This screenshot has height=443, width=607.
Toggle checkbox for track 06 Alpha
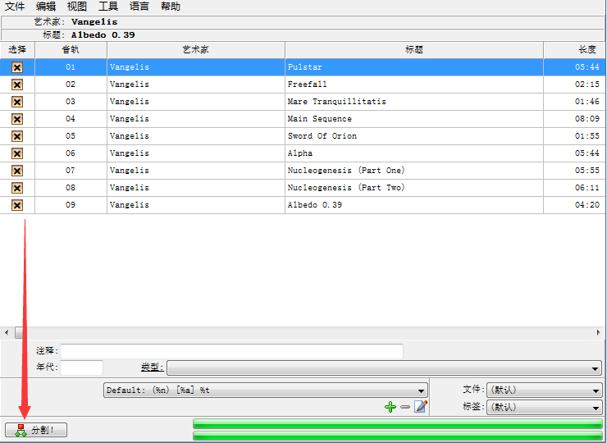(16, 153)
